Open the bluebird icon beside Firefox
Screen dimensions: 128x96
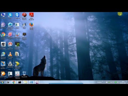(x=24, y=26)
